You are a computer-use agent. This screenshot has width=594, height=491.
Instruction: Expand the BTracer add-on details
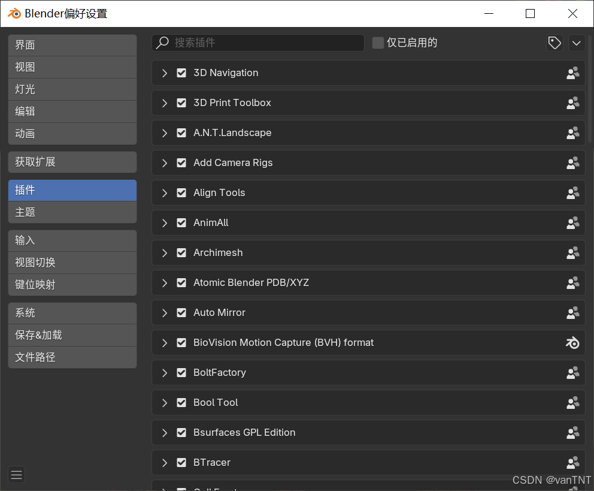[165, 463]
